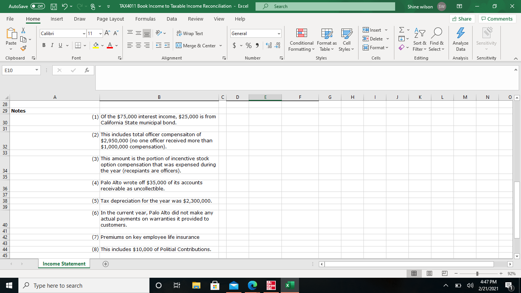521x293 pixels.
Task: Apply the Percent Style format
Action: click(x=249, y=46)
